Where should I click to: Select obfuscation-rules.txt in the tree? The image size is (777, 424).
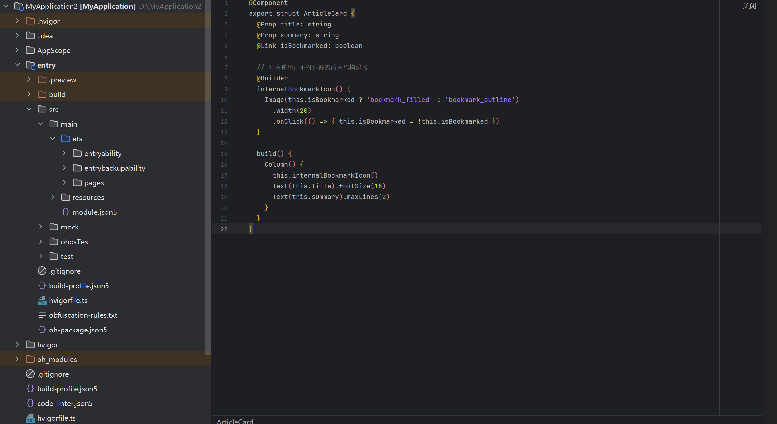[x=83, y=315]
